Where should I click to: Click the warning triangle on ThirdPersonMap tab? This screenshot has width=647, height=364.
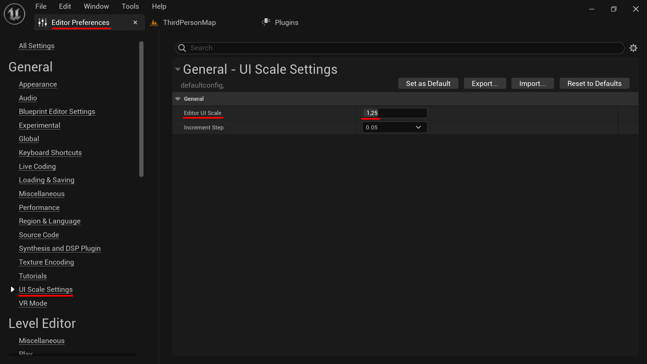pyautogui.click(x=154, y=22)
